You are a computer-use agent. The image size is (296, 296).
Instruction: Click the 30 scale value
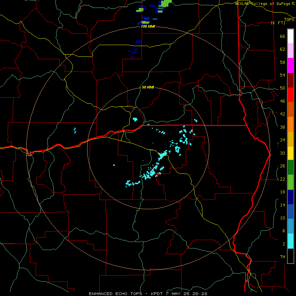point(283,153)
